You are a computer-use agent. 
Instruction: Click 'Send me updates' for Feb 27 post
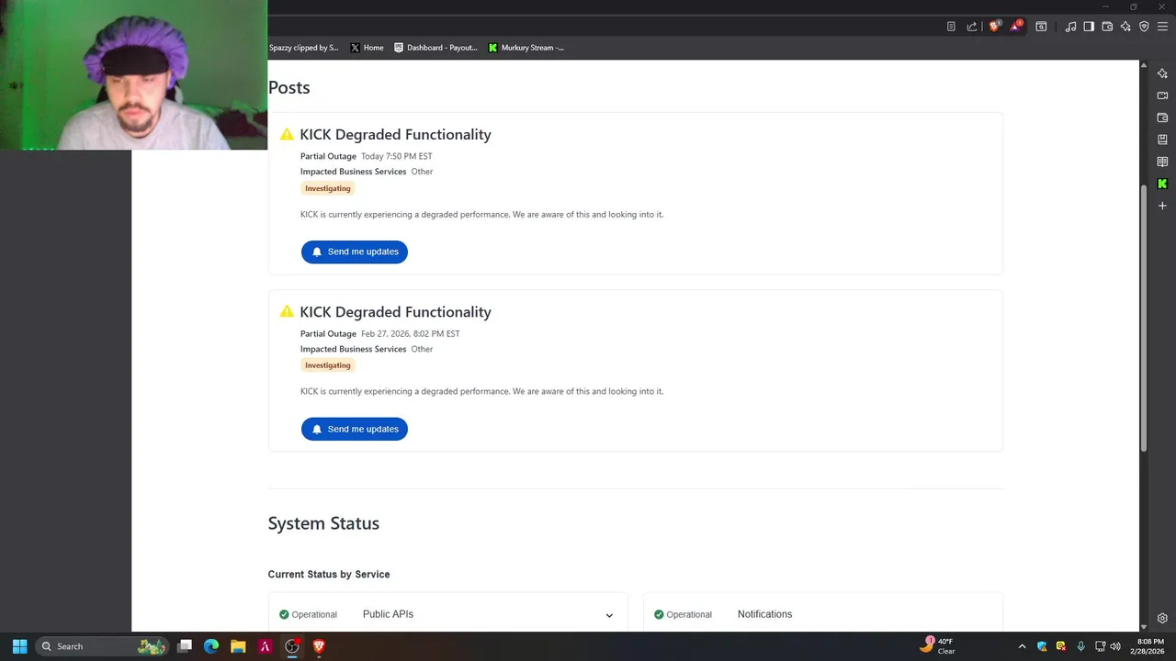pos(355,429)
